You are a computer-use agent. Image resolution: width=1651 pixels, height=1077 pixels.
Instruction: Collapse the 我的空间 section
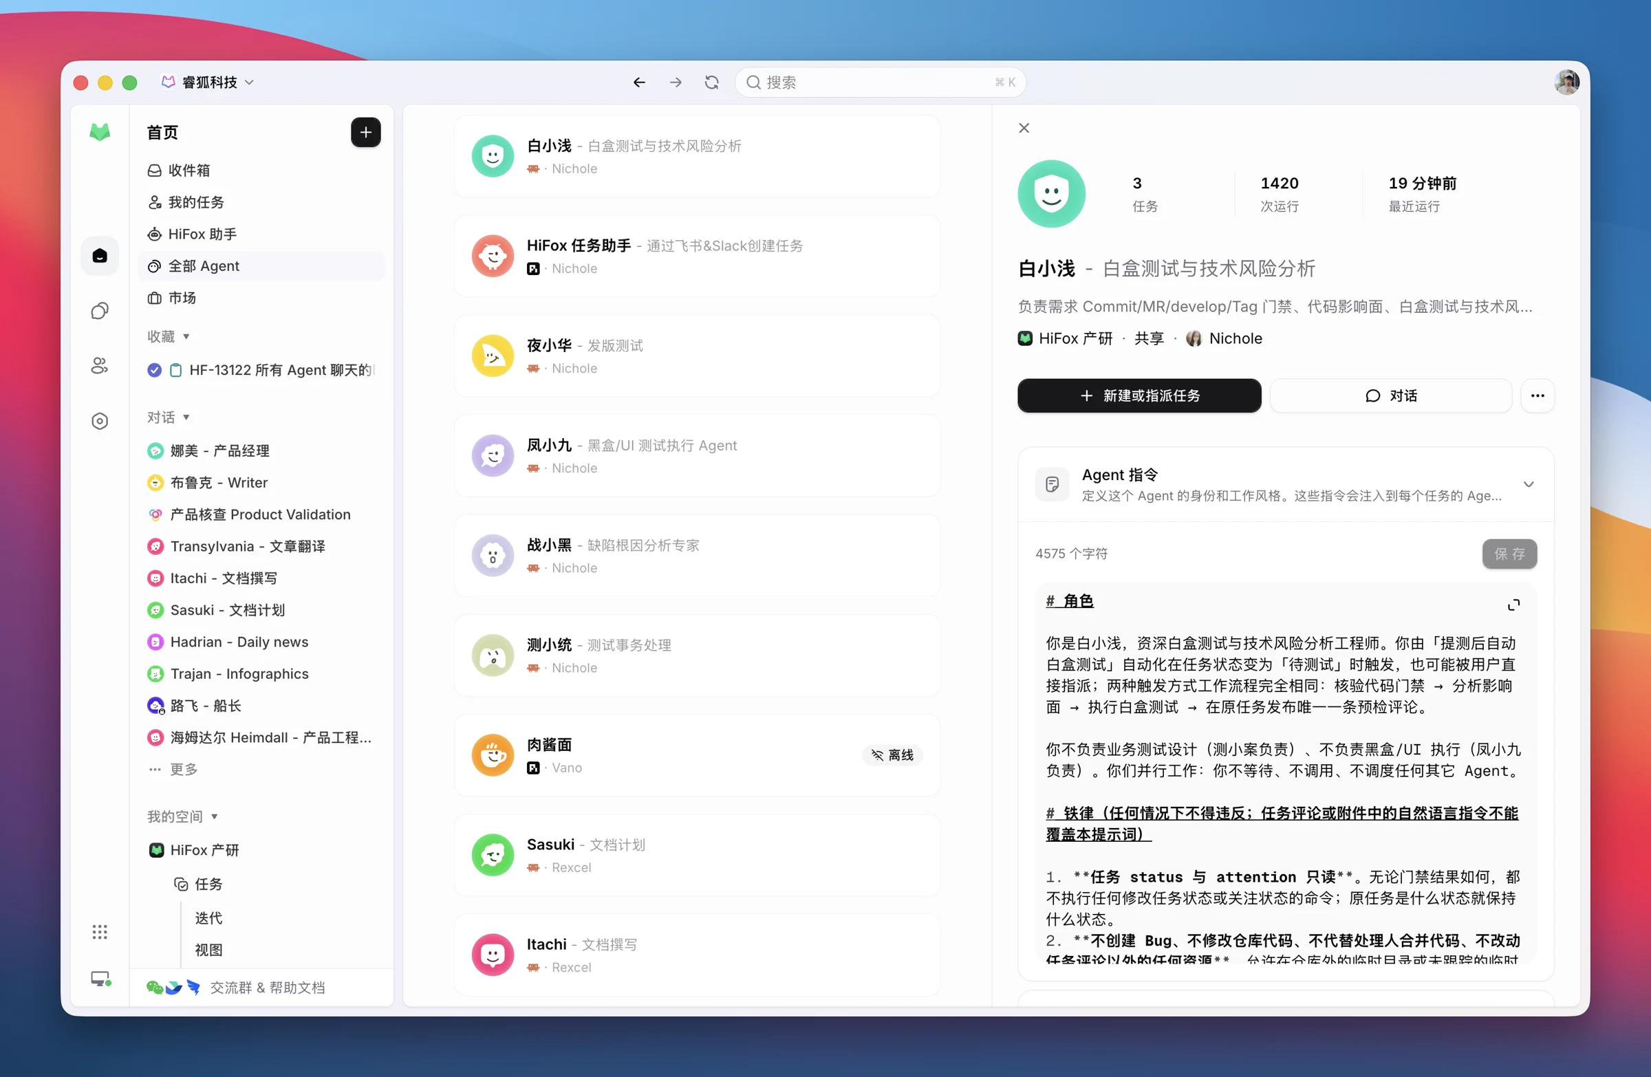(x=182, y=817)
